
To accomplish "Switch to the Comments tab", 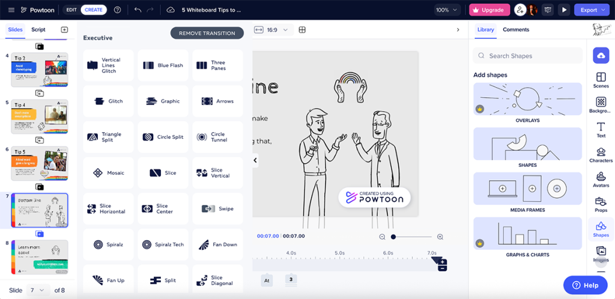I will pos(516,30).
